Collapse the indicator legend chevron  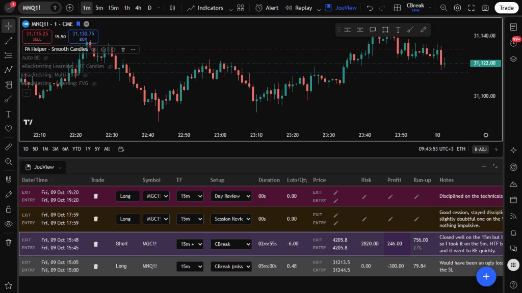coord(27,93)
